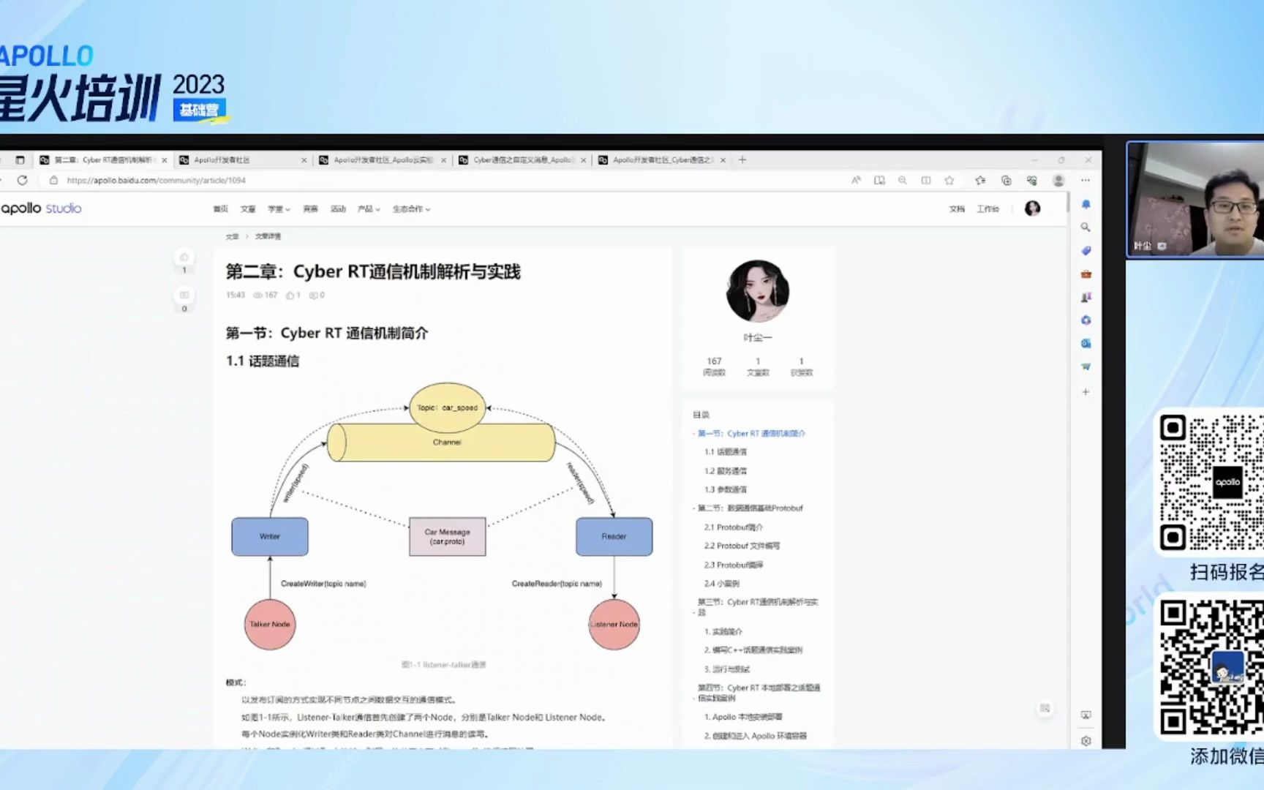Jump to 1. Apollo 本地安装部署 in contents
Image resolution: width=1264 pixels, height=790 pixels.
point(743,717)
